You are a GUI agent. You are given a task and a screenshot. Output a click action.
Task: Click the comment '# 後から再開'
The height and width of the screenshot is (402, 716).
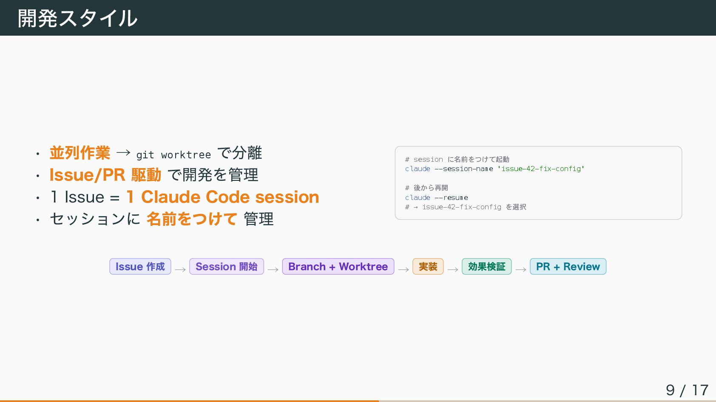426,188
